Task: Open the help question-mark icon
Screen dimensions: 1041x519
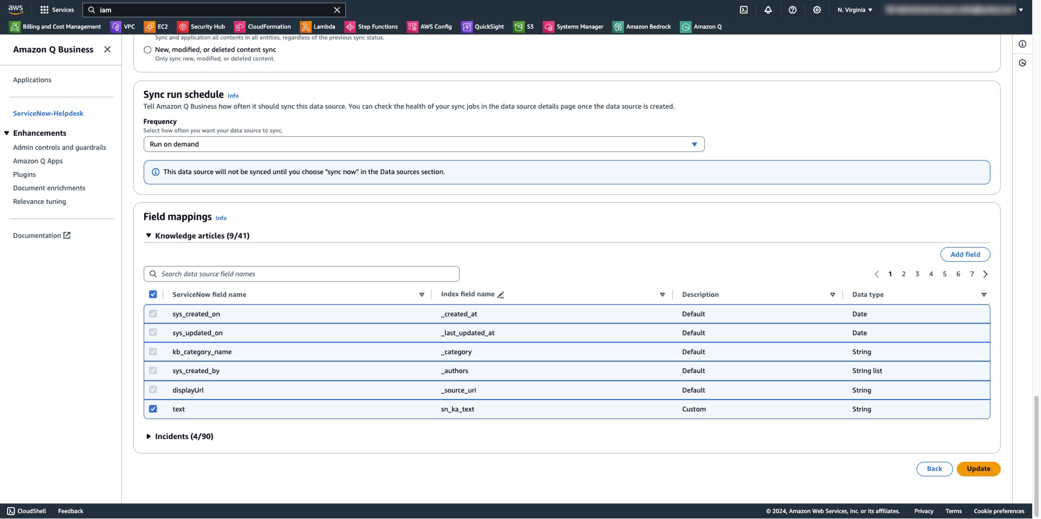Action: click(x=792, y=10)
